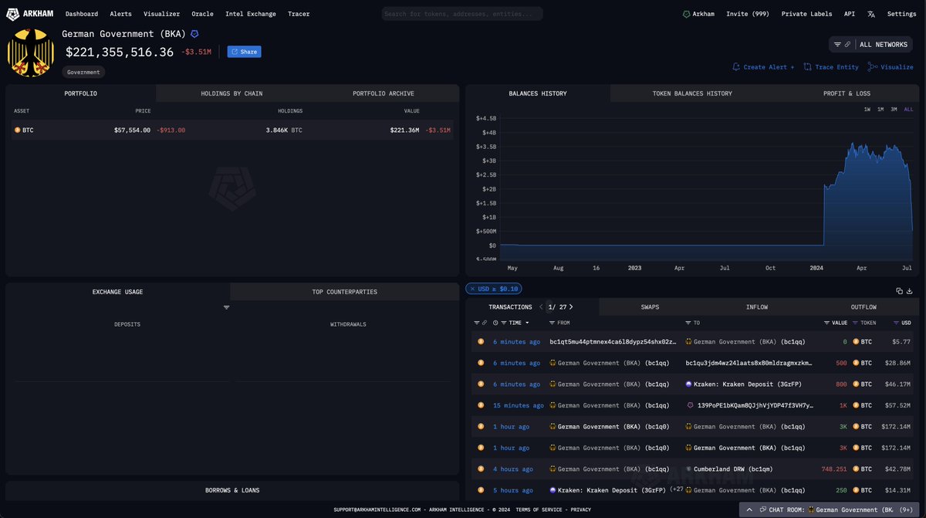926x518 pixels.
Task: Click the Invite (999) link
Action: (748, 14)
